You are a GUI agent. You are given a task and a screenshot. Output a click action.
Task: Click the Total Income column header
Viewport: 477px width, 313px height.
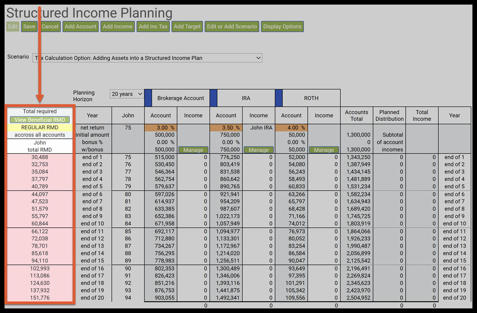tap(422, 115)
